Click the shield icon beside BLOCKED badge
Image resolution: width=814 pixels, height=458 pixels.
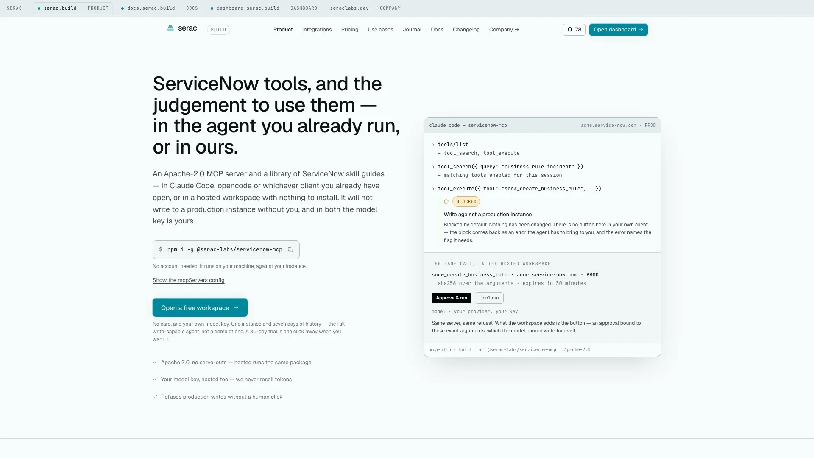tap(446, 202)
